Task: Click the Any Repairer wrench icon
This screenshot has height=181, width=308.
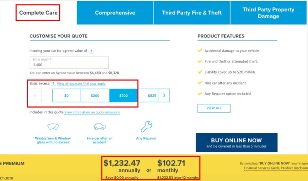Action: pos(146,126)
